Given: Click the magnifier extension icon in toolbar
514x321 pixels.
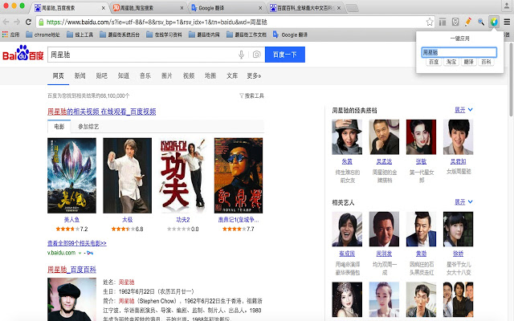Looking at the screenshot, I should (481, 22).
